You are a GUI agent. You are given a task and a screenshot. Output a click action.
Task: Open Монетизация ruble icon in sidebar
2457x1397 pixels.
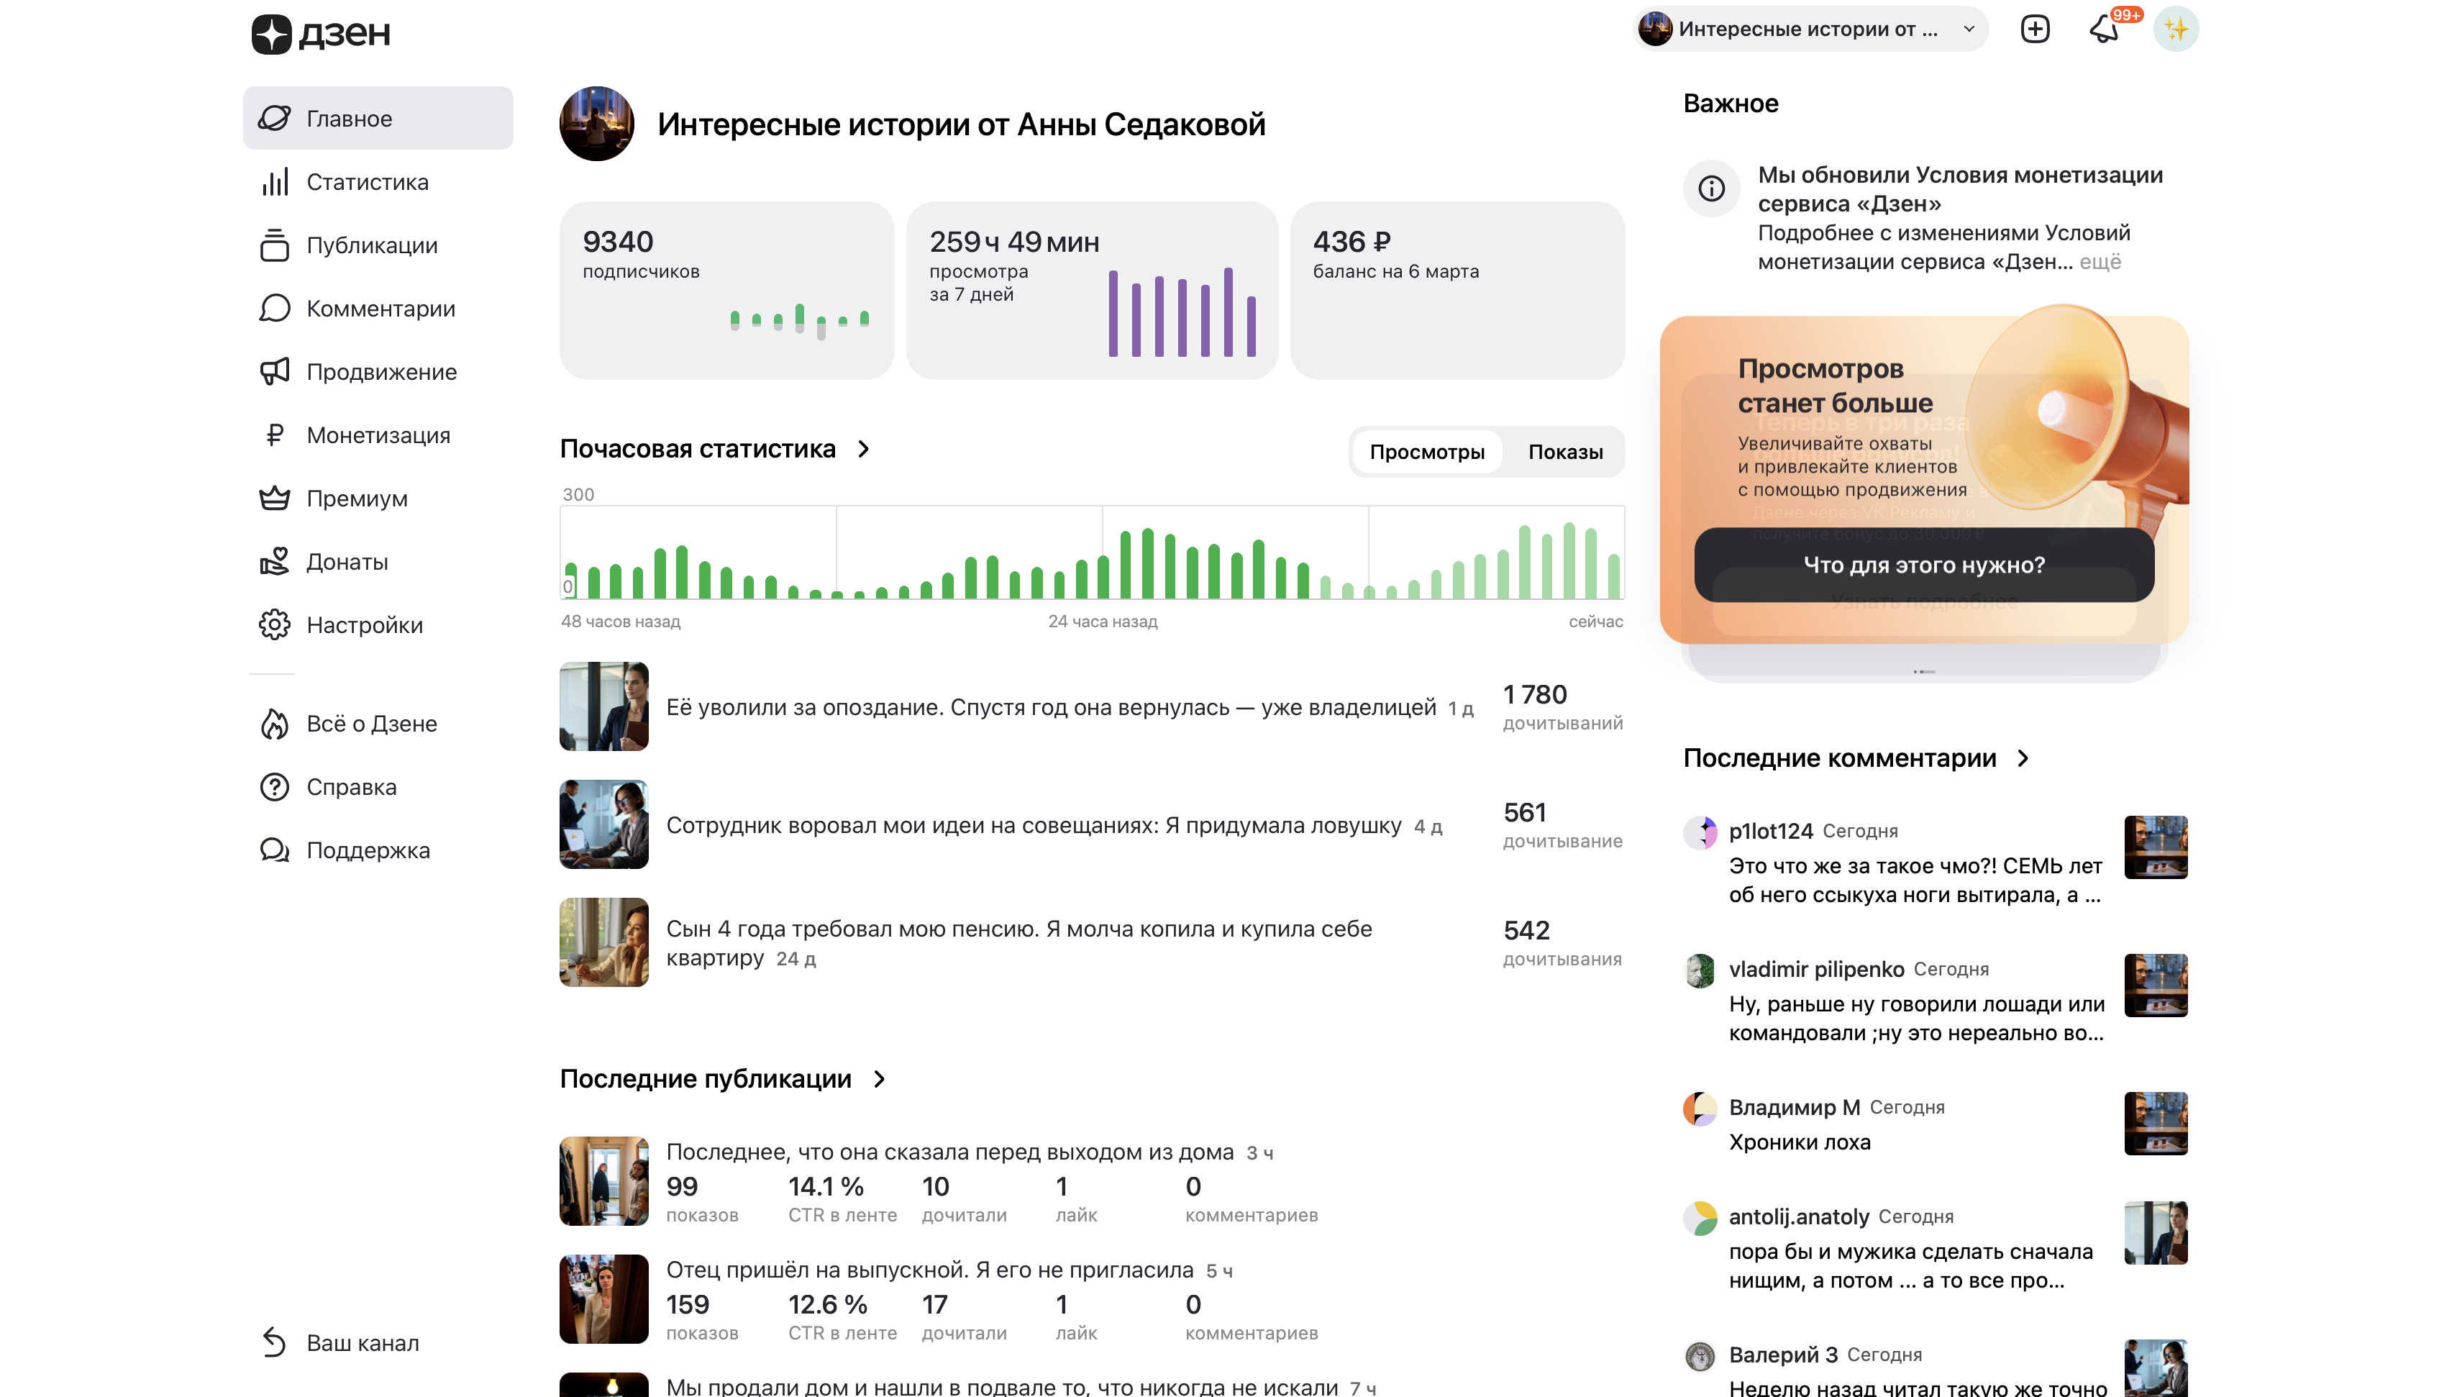coord(274,436)
